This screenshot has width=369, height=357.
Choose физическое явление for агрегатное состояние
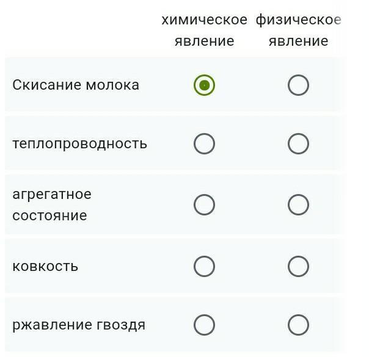click(298, 204)
